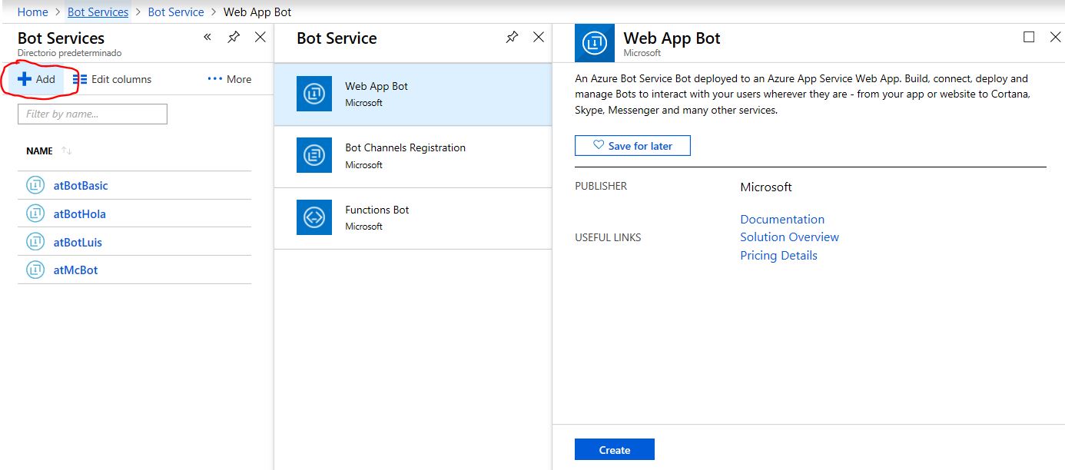This screenshot has height=470, width=1065.
Task: Click the Web App Bot breadcrumb text
Action: pyautogui.click(x=257, y=12)
